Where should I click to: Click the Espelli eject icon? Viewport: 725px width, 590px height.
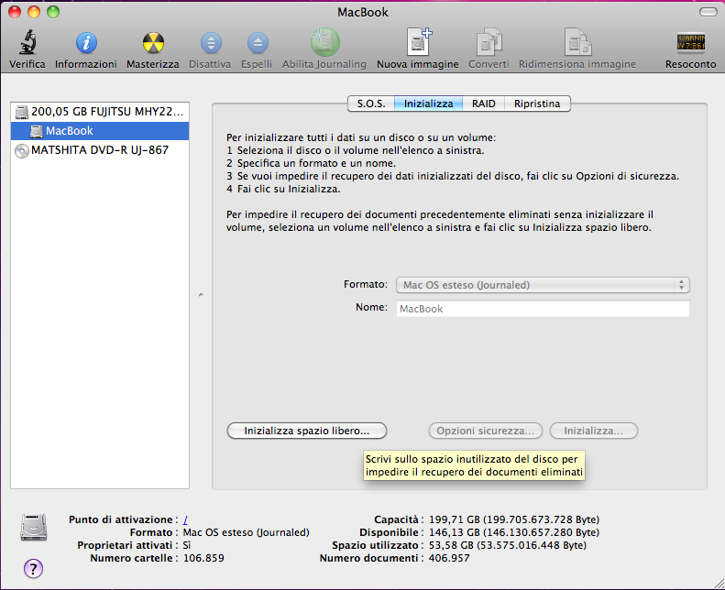pyautogui.click(x=258, y=43)
